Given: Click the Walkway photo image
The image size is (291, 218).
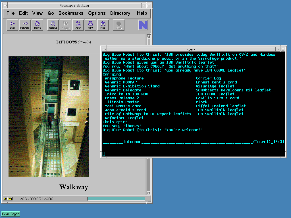Looking at the screenshot, I should click(x=49, y=117).
